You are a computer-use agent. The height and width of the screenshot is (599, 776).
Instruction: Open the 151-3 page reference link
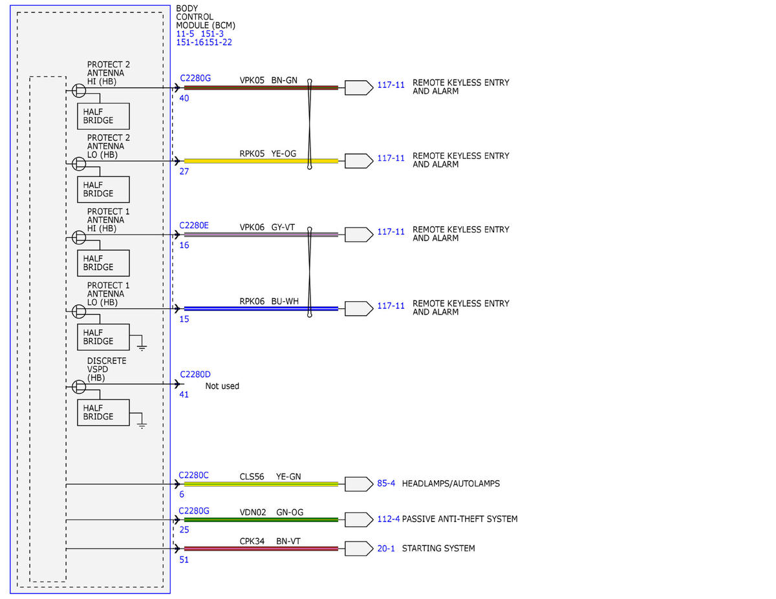213,34
